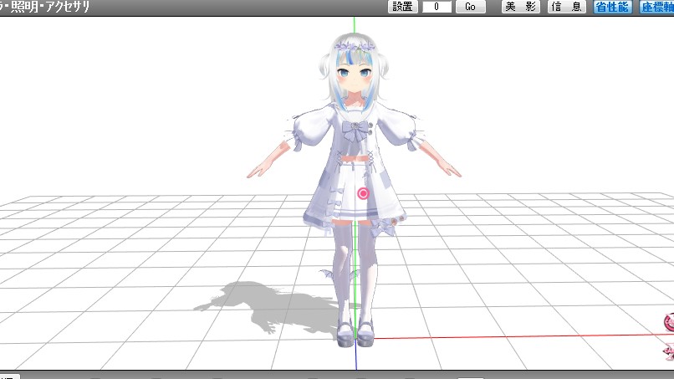Viewport: 674px width, 379px height.
Task: Click the 設置 button in top bar
Action: 401,7
